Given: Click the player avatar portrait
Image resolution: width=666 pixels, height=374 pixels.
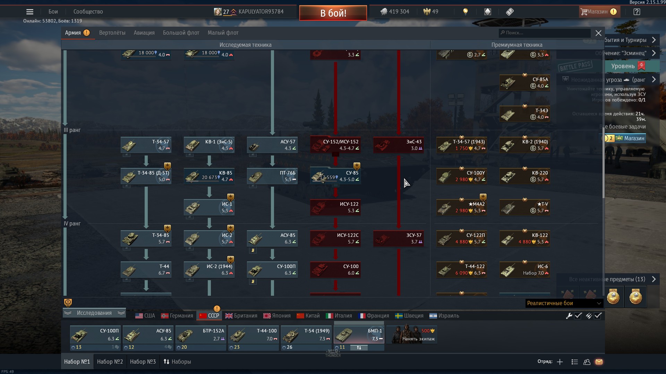Looking at the screenshot, I should click(217, 12).
